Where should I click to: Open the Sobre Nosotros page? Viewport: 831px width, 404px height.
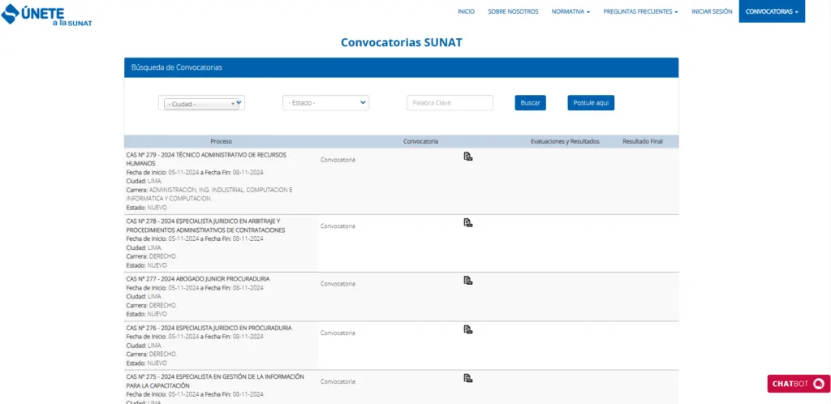pos(513,11)
